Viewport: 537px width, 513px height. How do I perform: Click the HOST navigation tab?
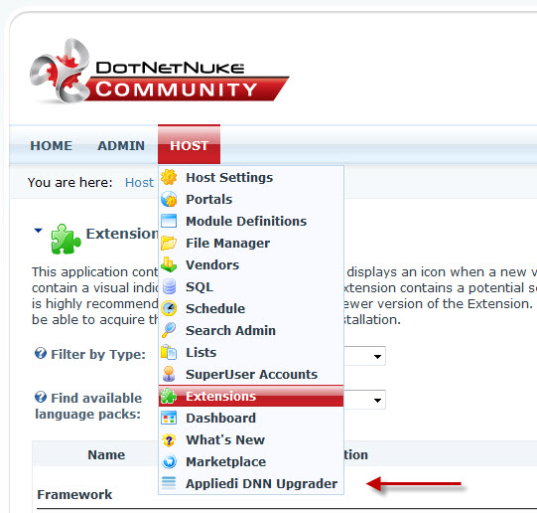[189, 145]
